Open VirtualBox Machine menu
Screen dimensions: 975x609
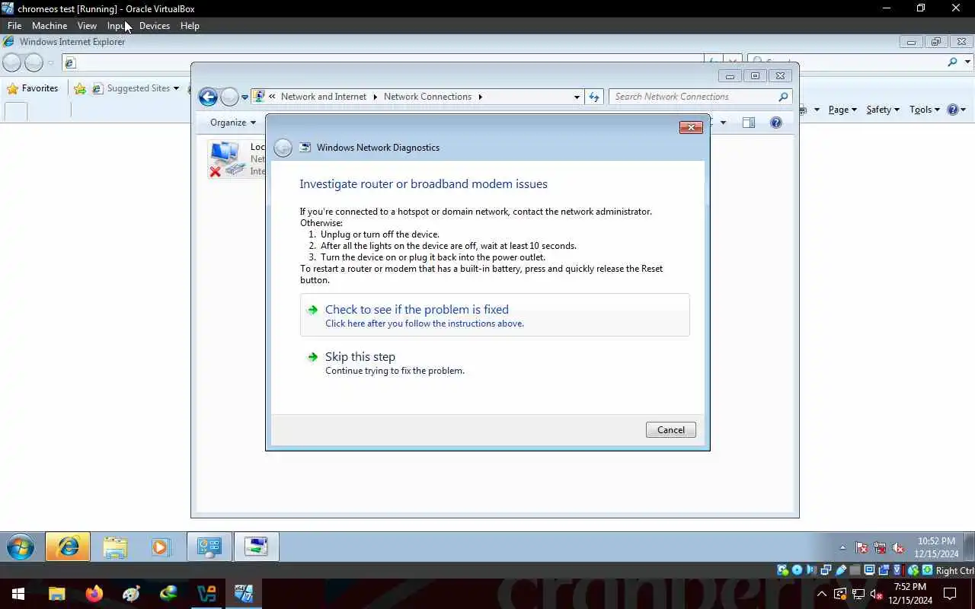point(50,26)
